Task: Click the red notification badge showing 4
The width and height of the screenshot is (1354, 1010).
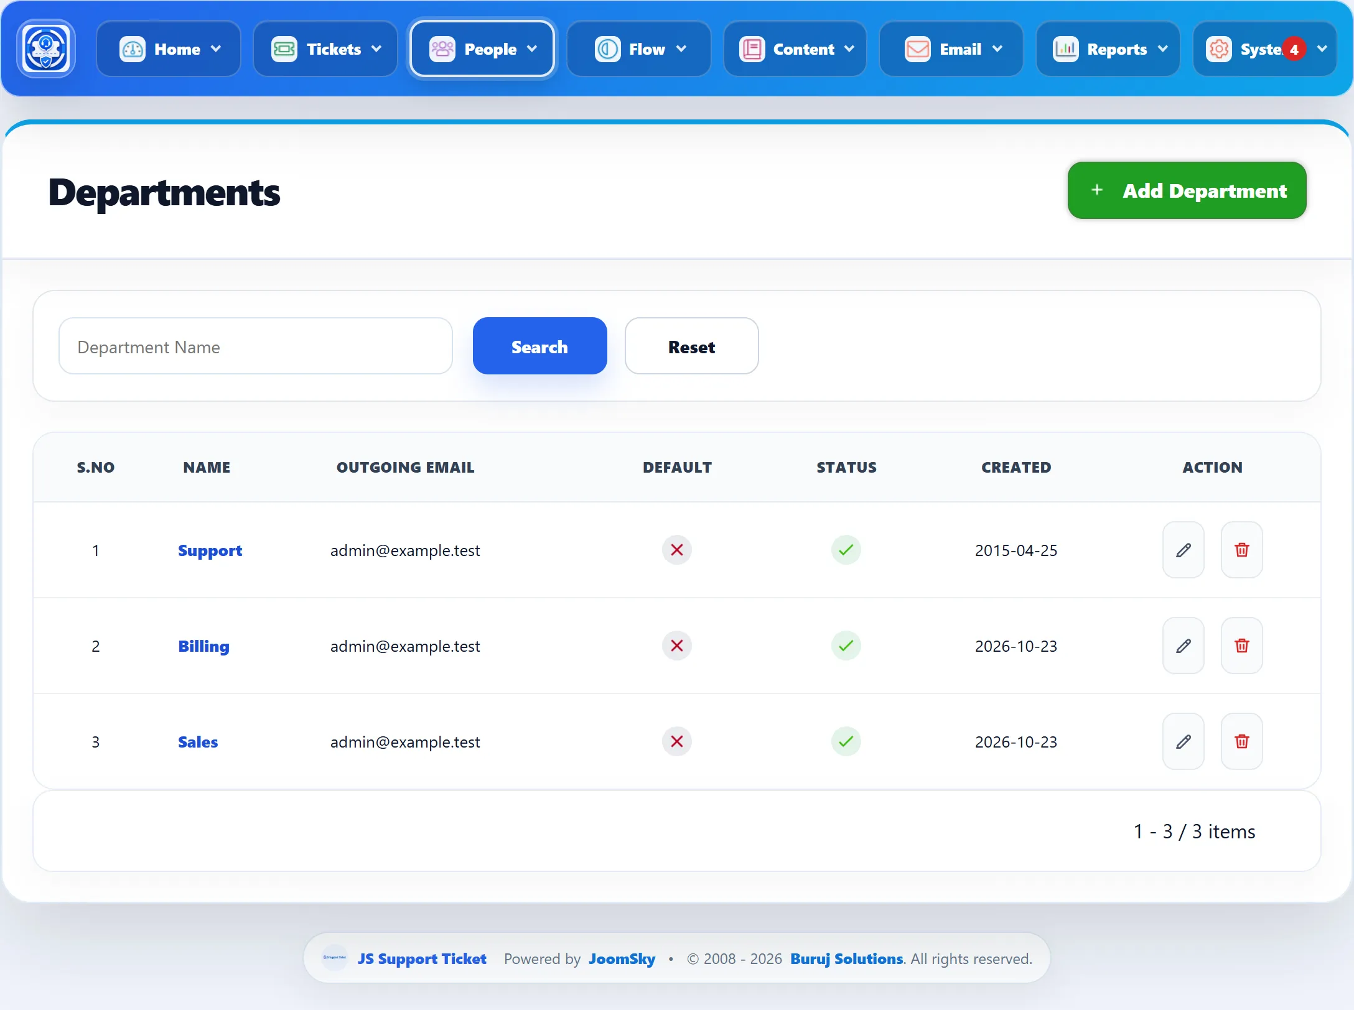Action: point(1294,49)
